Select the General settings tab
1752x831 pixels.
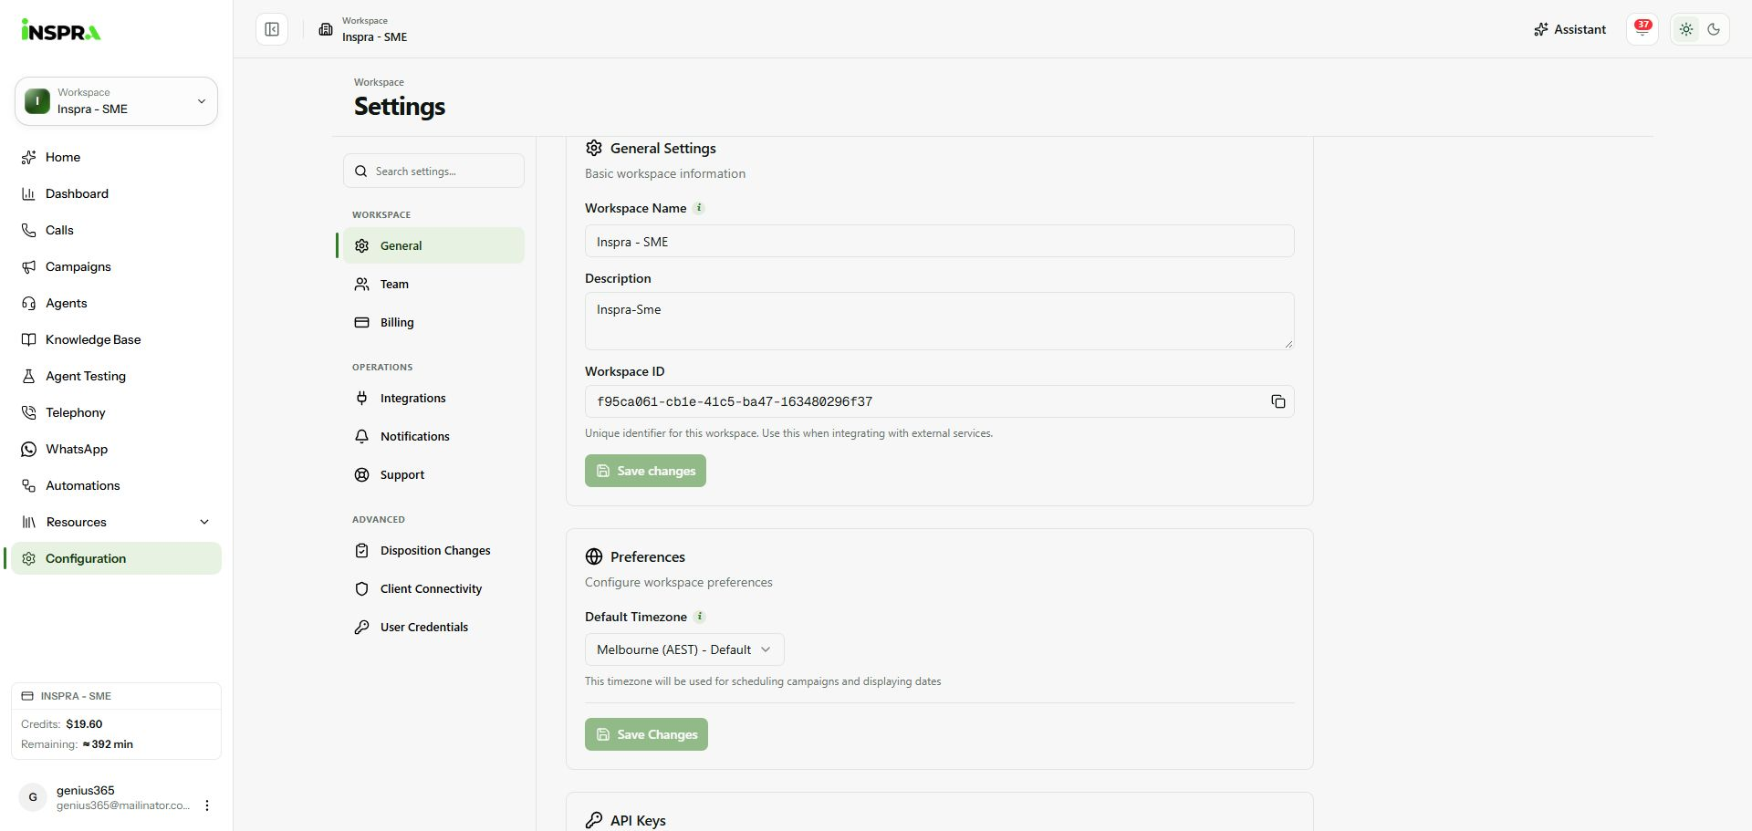pos(433,245)
